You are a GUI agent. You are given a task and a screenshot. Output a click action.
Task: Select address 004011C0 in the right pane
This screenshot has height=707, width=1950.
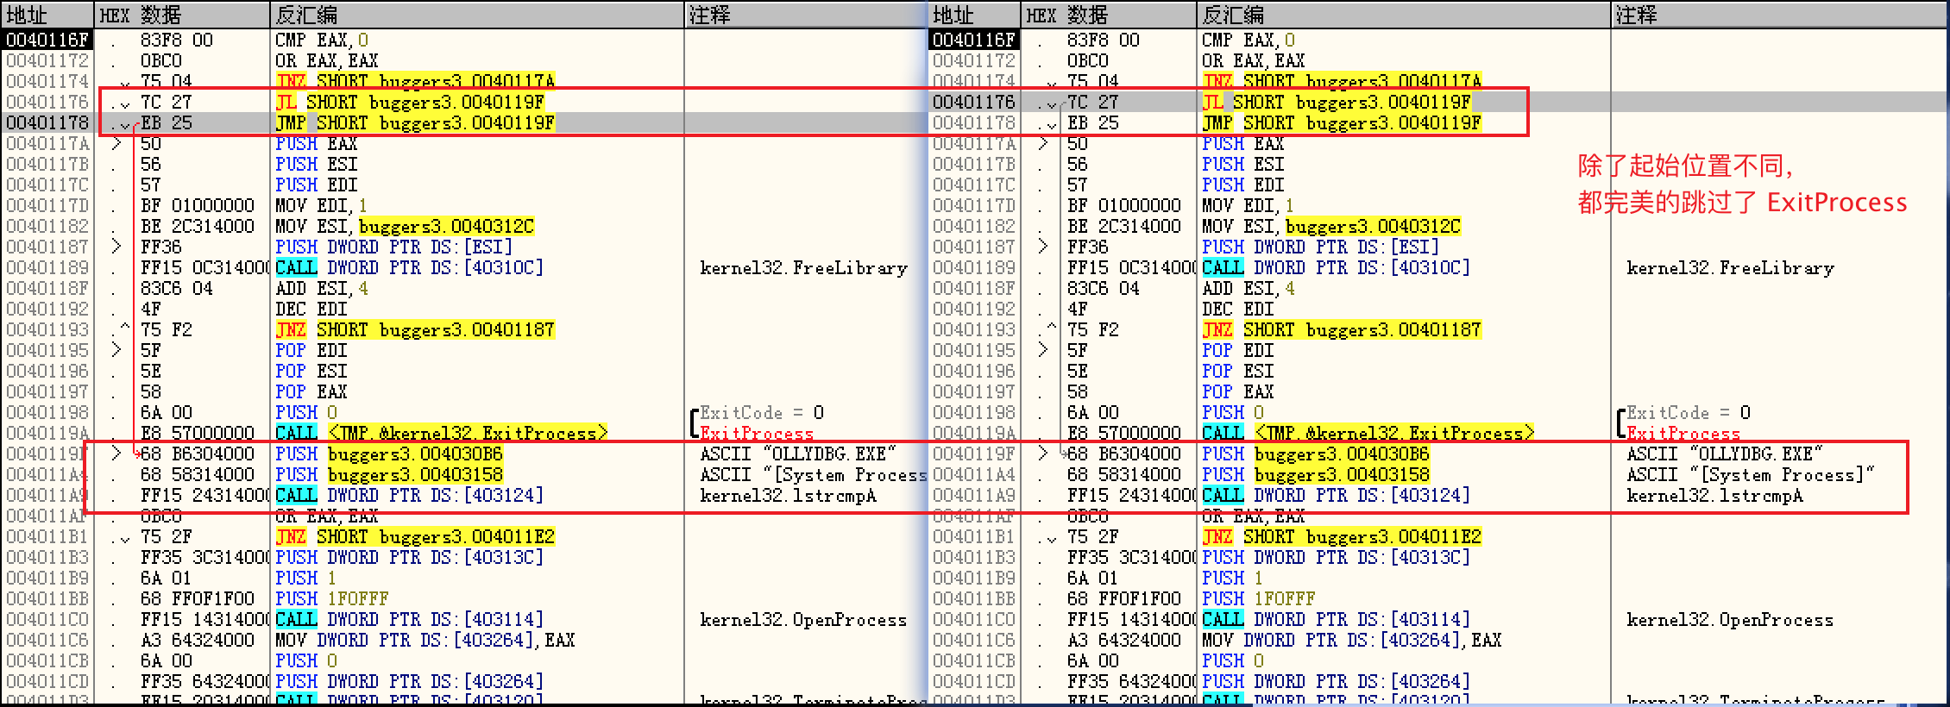974,620
